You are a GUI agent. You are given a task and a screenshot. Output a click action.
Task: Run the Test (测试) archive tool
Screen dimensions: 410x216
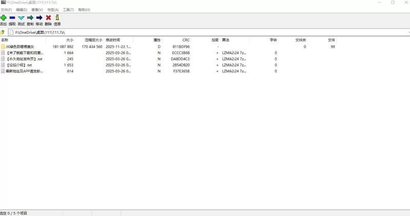click(x=21, y=18)
